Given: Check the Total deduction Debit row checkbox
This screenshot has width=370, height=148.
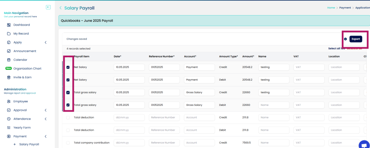Looking at the screenshot, I should 68,130.
